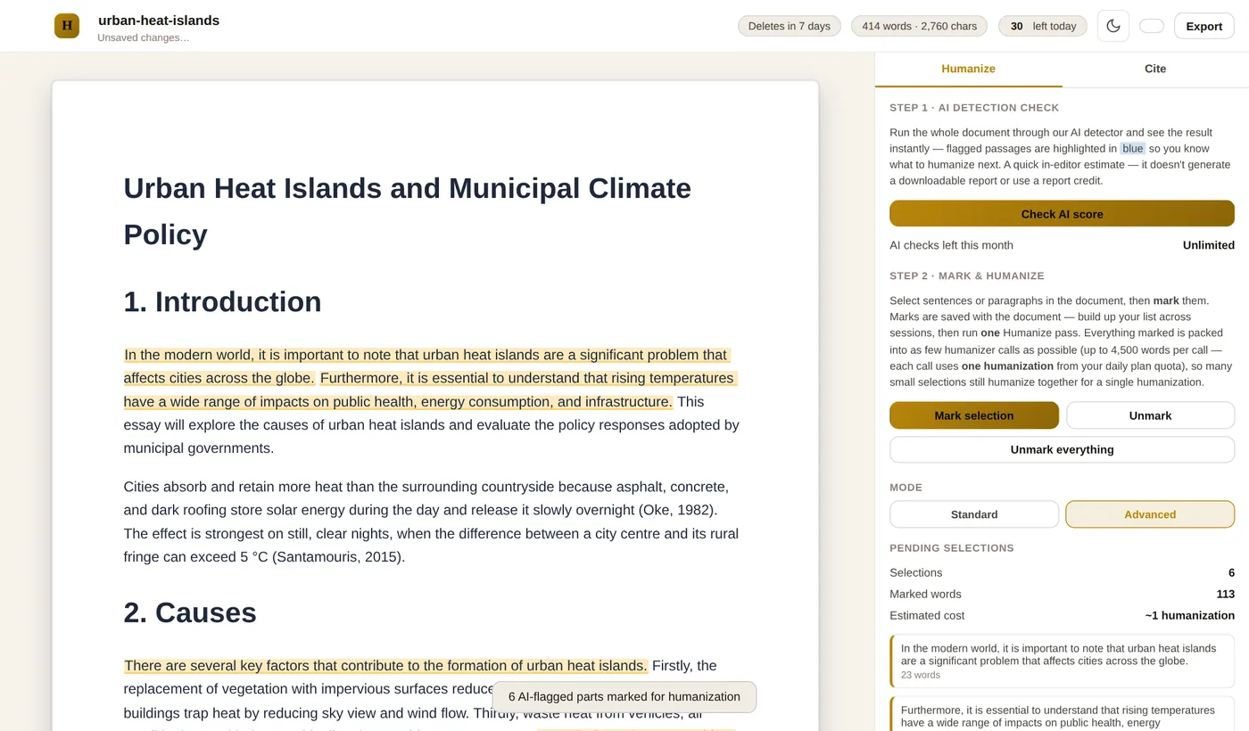Click highlighted sentence "There are several key factors"
This screenshot has width=1249, height=731.
click(385, 666)
